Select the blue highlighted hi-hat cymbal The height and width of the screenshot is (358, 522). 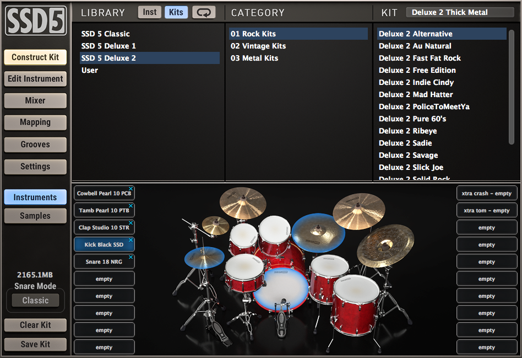click(204, 257)
